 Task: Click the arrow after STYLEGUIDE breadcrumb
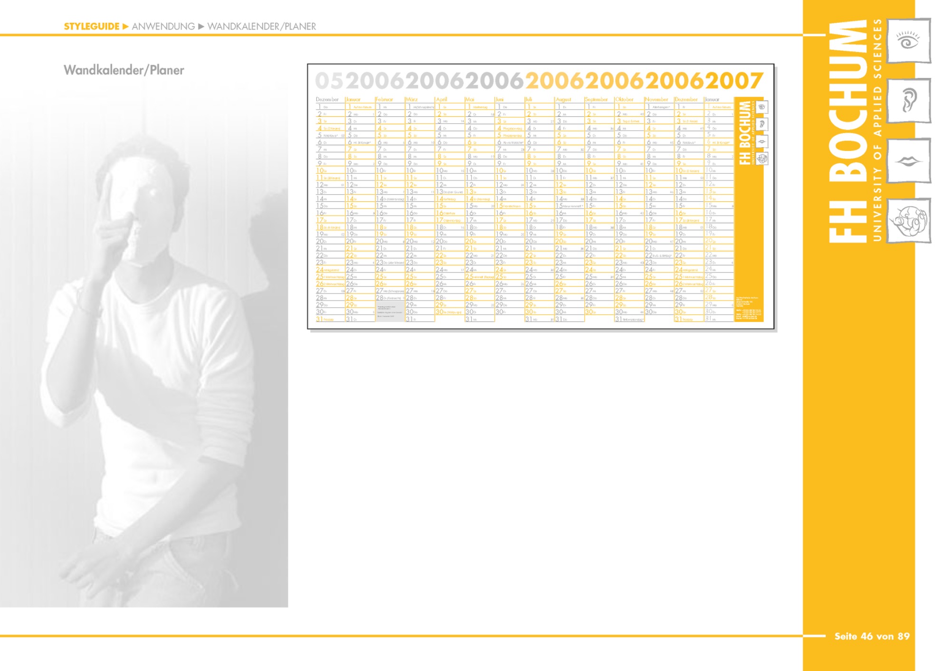click(x=125, y=27)
